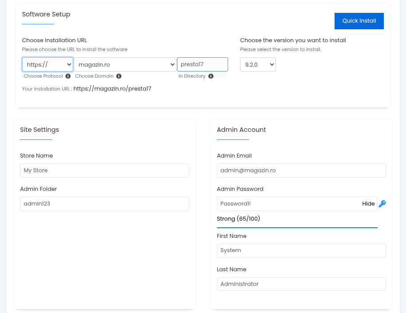Click the Store Name input field

[104, 170]
